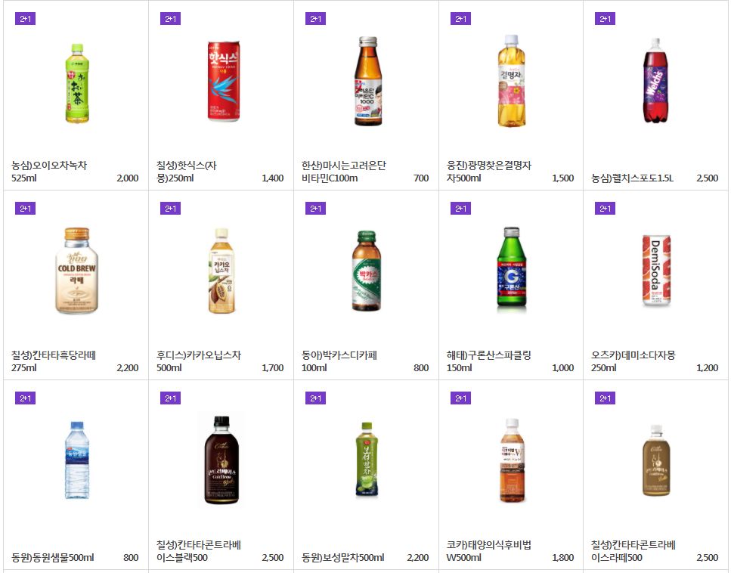Image resolution: width=731 pixels, height=573 pixels.
Task: Select product name 칠성)칸타타콘트라베이스라떼500
Action: [x=633, y=551]
